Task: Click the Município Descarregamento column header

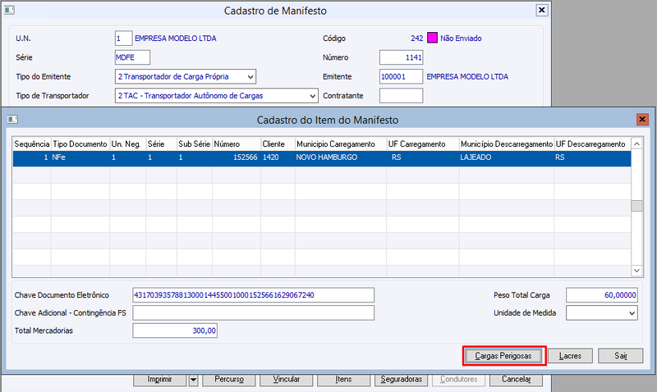Action: coord(507,144)
